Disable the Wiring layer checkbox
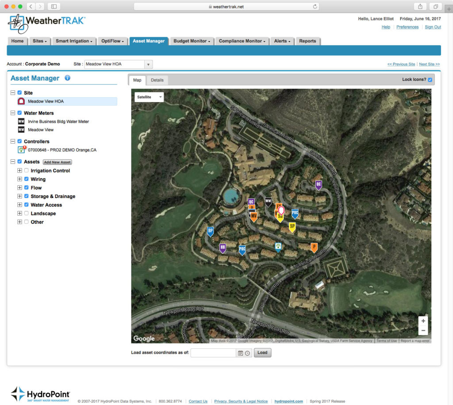Screen dimensions: 453x405 [x=26, y=179]
